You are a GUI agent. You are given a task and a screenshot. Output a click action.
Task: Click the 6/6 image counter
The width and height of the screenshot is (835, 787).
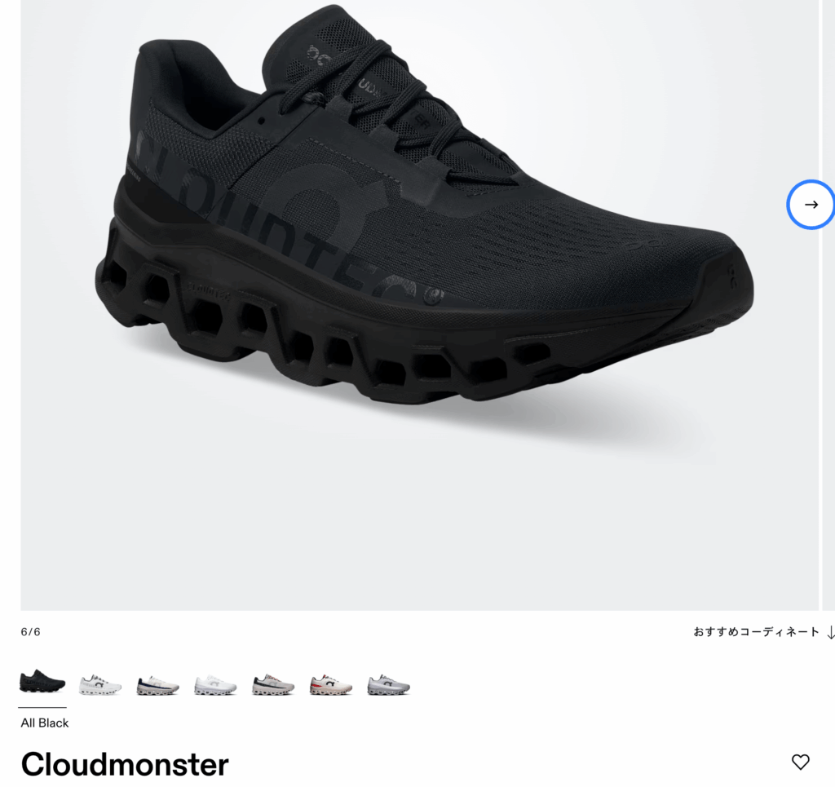[x=30, y=632]
